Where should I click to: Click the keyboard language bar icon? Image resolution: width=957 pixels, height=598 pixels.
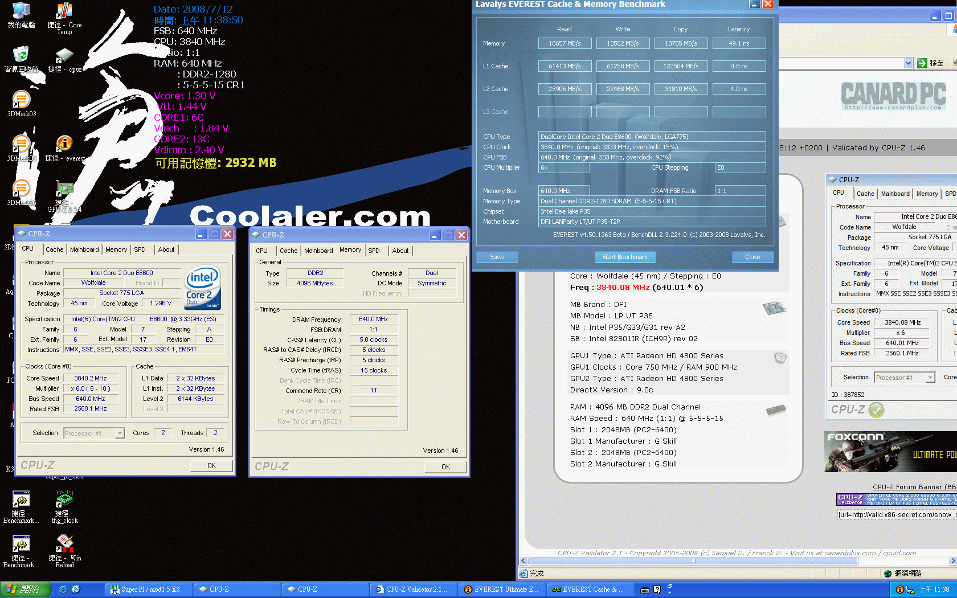pos(645,589)
